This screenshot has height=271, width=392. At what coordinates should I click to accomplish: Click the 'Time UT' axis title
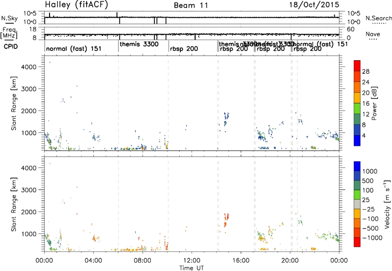[192, 268]
